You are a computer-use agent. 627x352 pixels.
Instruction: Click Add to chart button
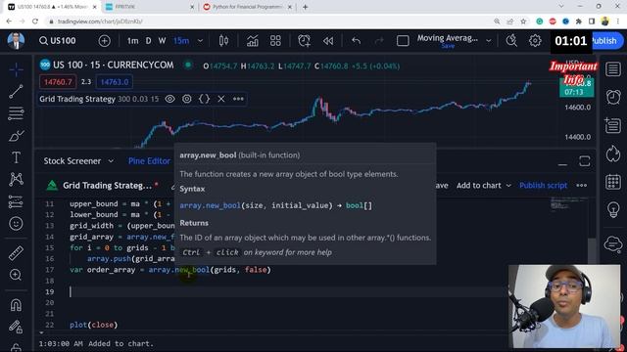tap(479, 186)
